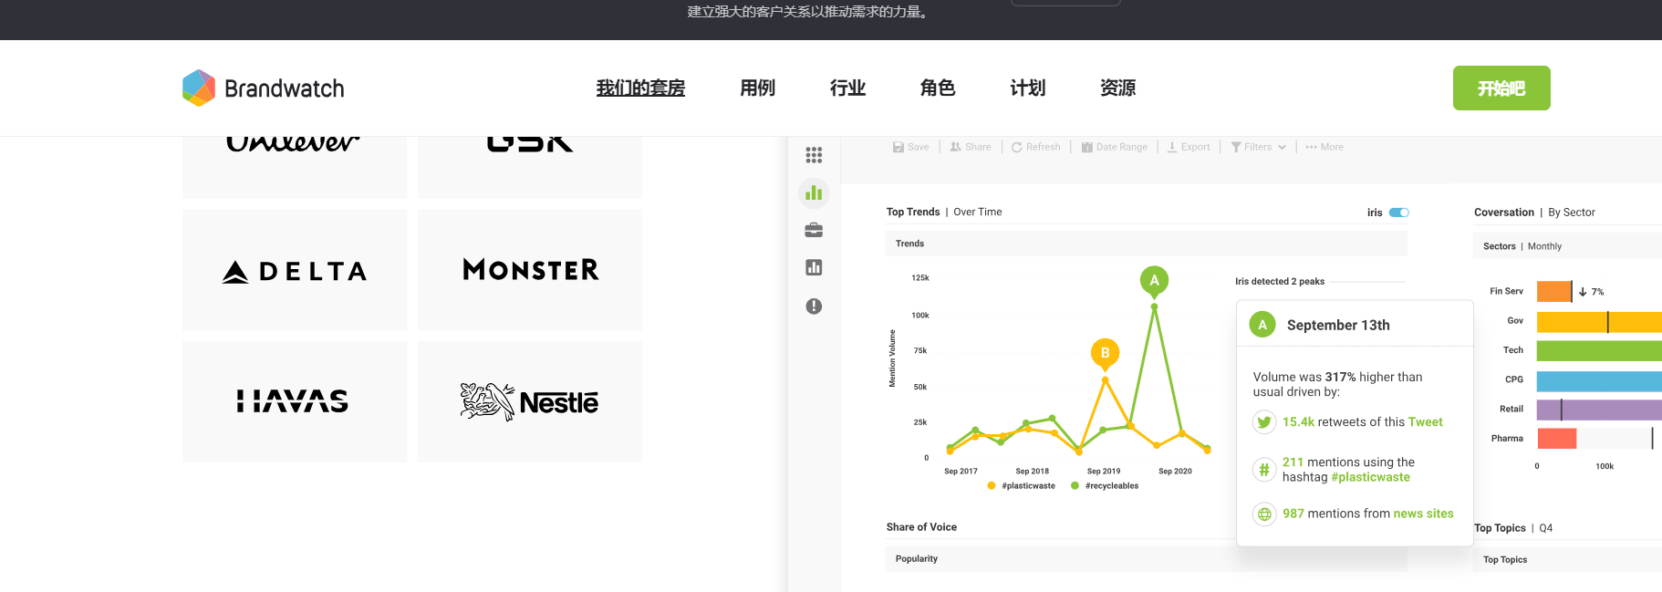
Task: Click the Top Trends heading
Action: (x=913, y=213)
